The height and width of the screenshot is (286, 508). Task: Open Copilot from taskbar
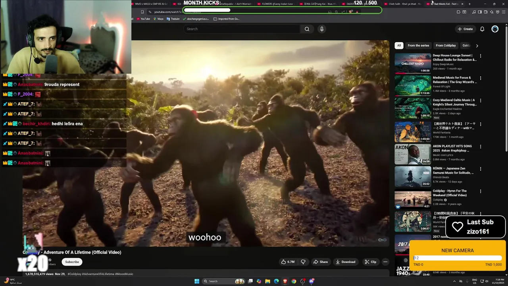[259, 281]
